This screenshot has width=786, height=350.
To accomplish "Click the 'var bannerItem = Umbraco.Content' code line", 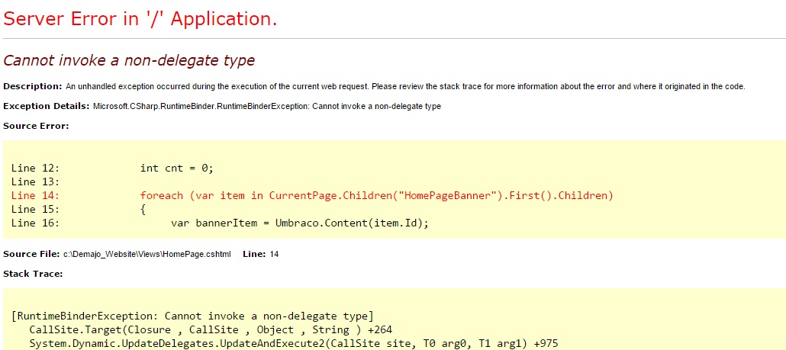I will pos(300,223).
